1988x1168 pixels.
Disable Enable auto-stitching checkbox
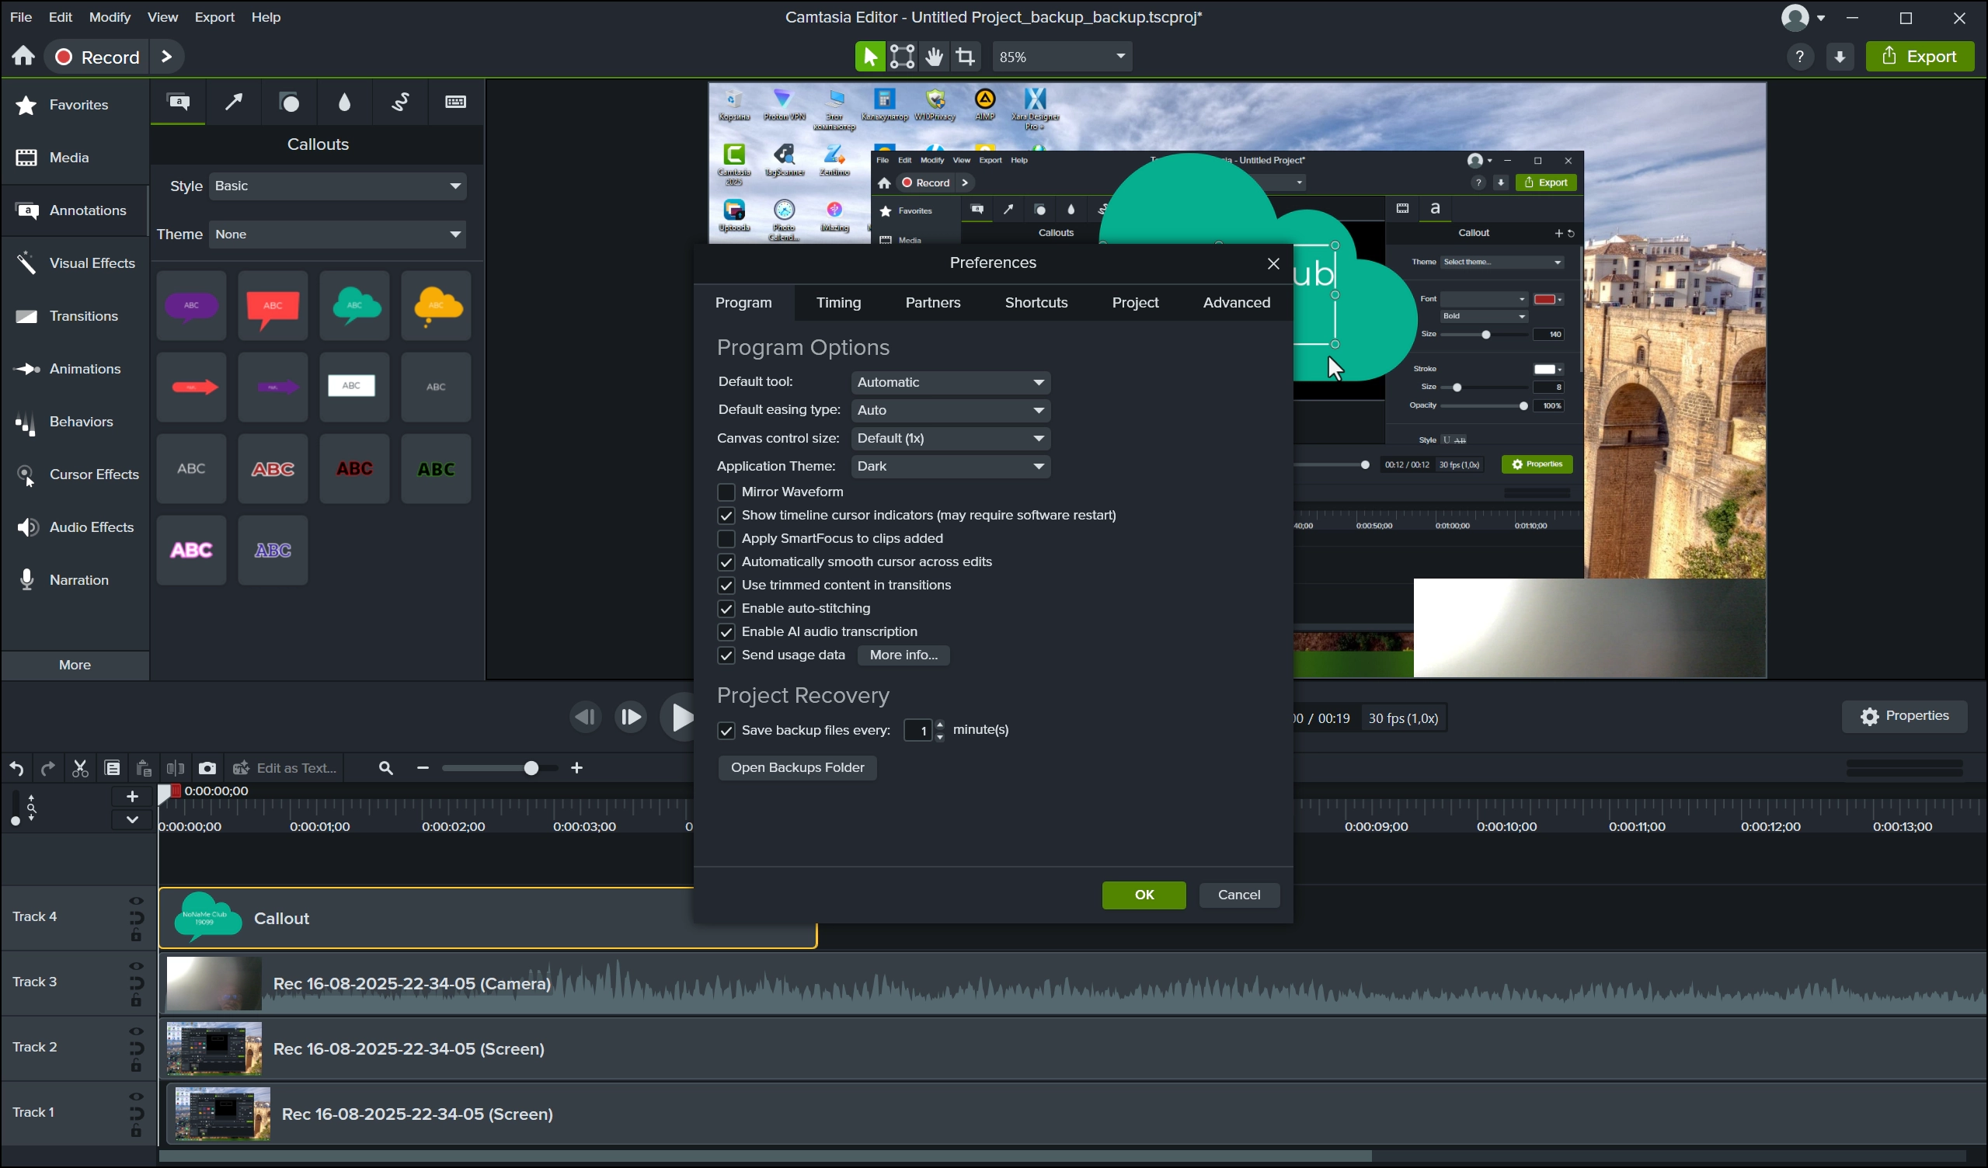(726, 609)
